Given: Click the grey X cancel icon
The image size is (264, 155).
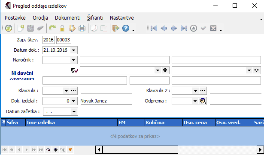Looking at the screenshot, I should point(213,28).
